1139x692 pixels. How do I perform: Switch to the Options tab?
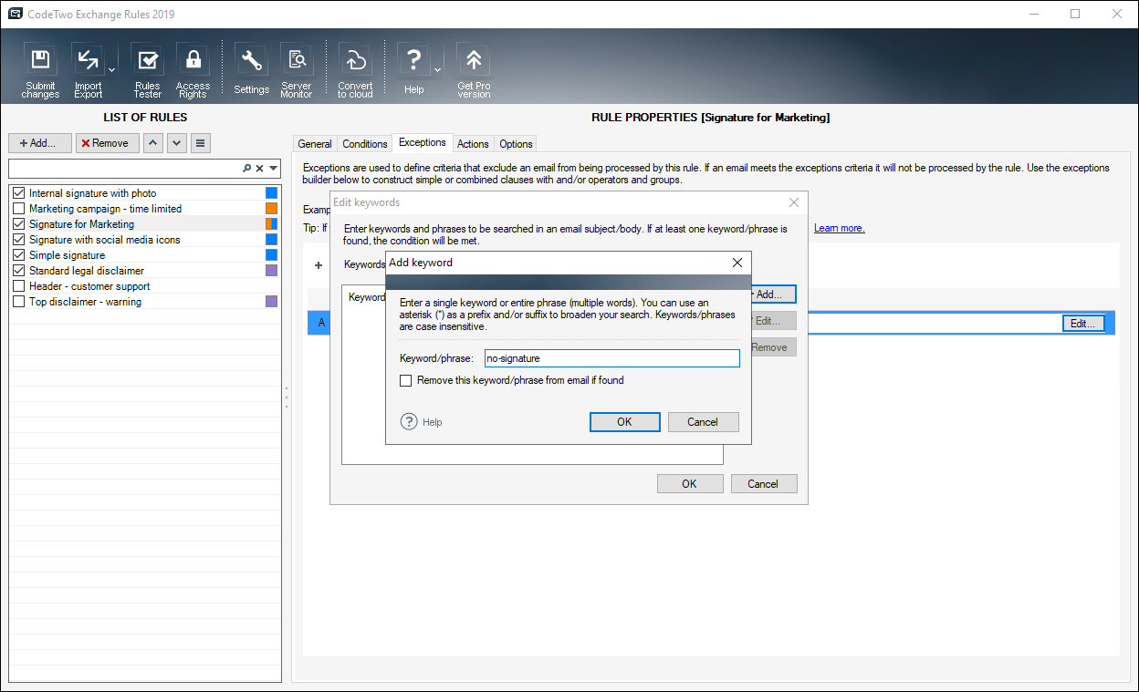coord(516,144)
